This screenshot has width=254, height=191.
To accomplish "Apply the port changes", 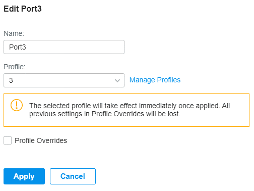I will point(24,176).
